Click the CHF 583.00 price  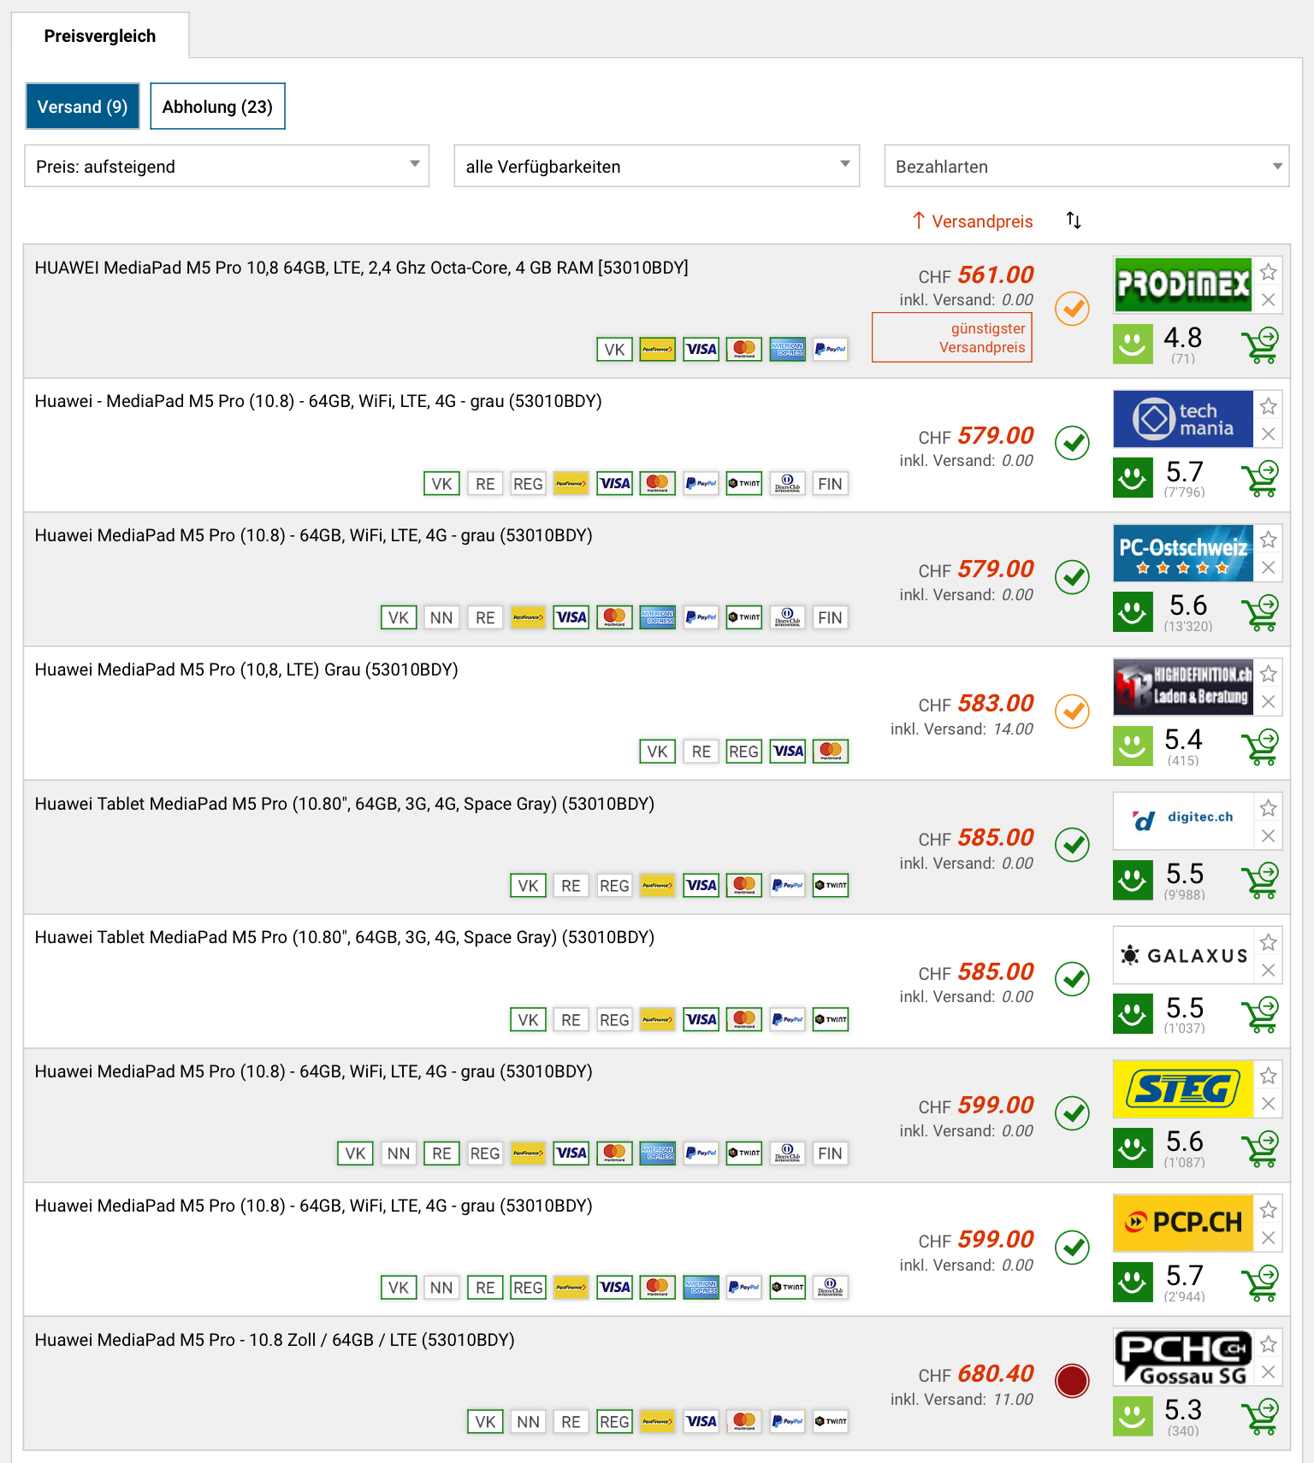click(976, 704)
